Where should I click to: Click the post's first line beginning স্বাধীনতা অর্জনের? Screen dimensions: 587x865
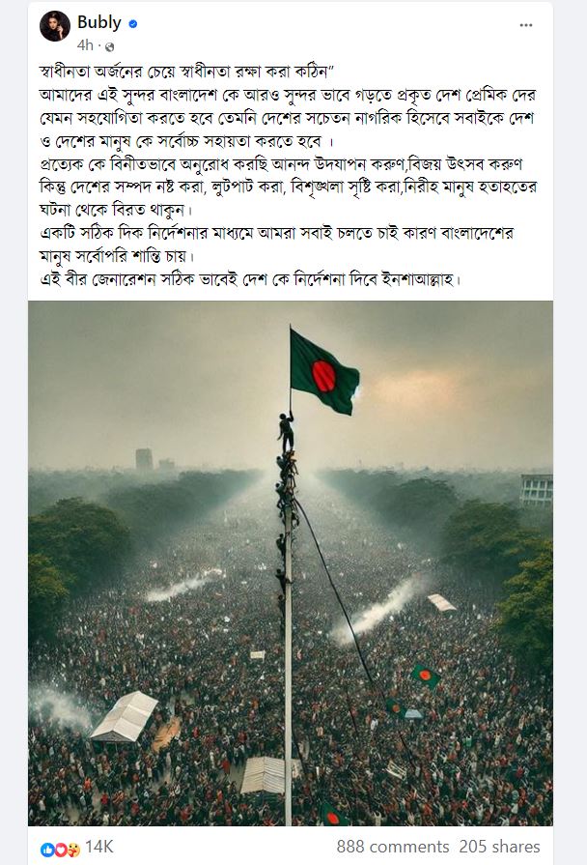[187, 72]
